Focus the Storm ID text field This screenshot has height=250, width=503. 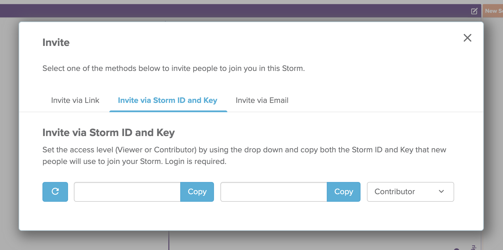click(x=127, y=192)
